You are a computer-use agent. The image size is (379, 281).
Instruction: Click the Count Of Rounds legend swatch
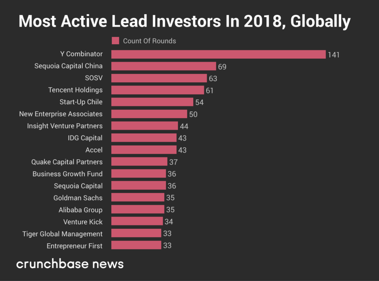[115, 41]
